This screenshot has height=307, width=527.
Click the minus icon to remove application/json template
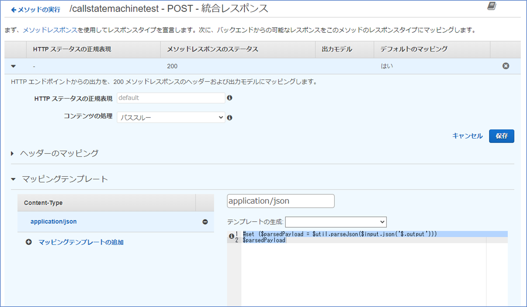click(x=205, y=221)
